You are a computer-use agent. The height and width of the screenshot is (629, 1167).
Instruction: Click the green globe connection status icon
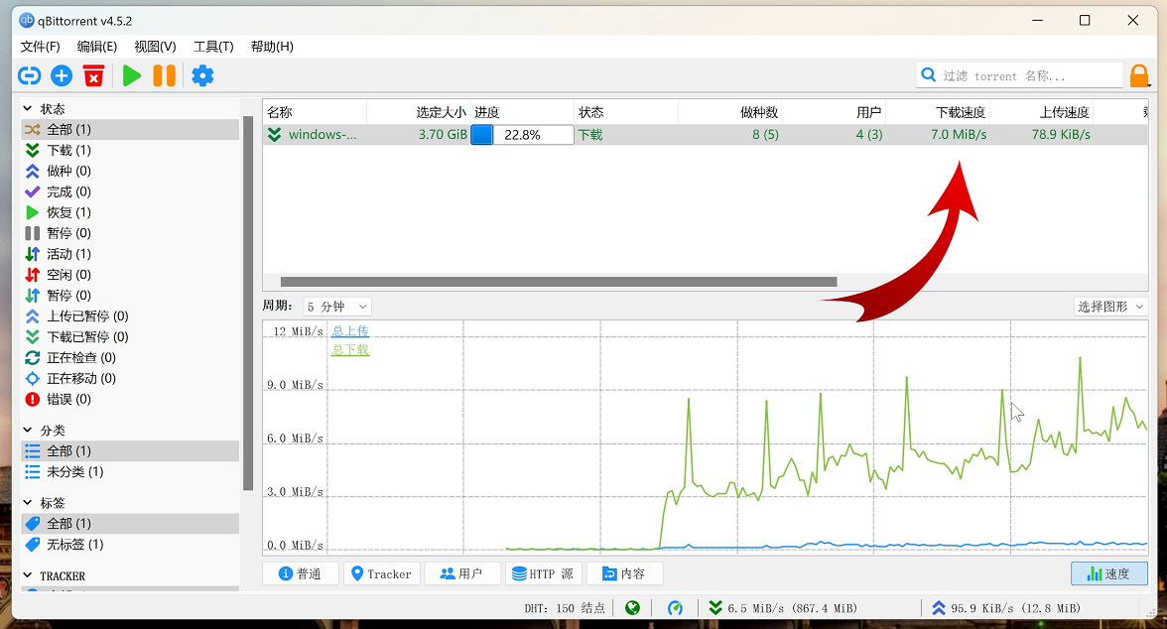[x=633, y=608]
